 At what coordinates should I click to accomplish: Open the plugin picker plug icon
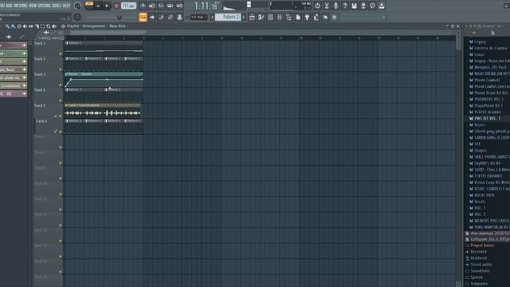point(307,18)
